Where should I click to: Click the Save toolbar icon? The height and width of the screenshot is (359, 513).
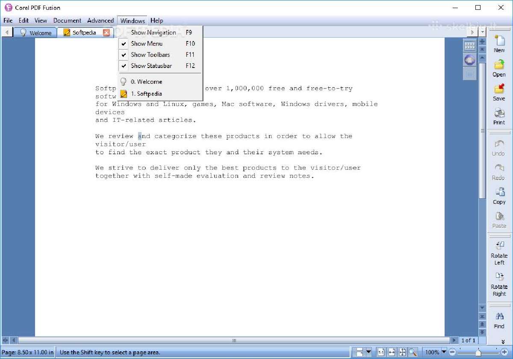pyautogui.click(x=499, y=89)
